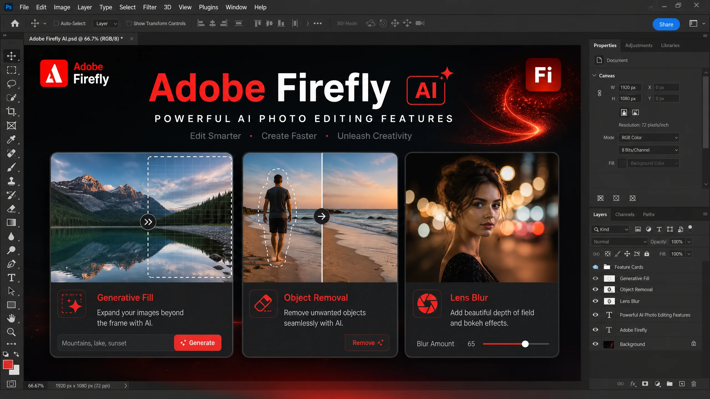
Task: Open the Auto-Select Layer dropdown
Action: (x=106, y=24)
